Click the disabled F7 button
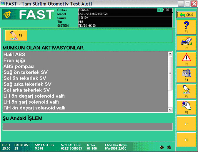 186,123
